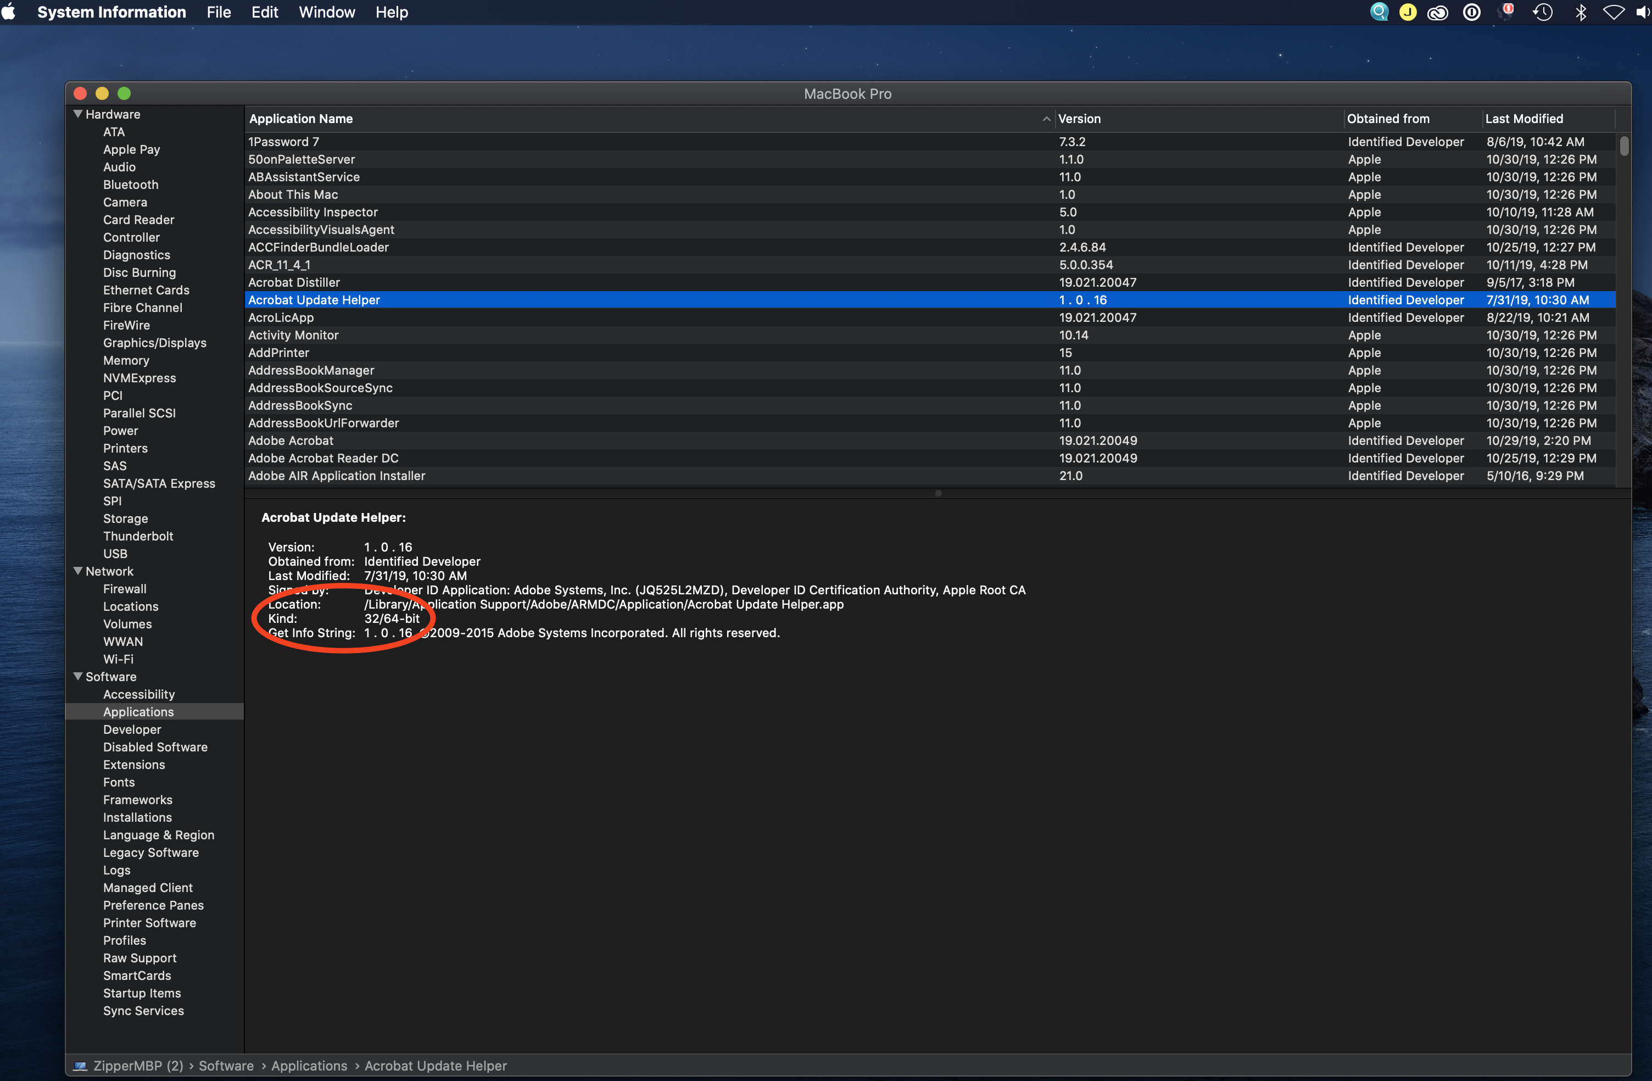The height and width of the screenshot is (1081, 1652).
Task: Click the ZipperMBP computer icon in path bar
Action: point(81,1066)
